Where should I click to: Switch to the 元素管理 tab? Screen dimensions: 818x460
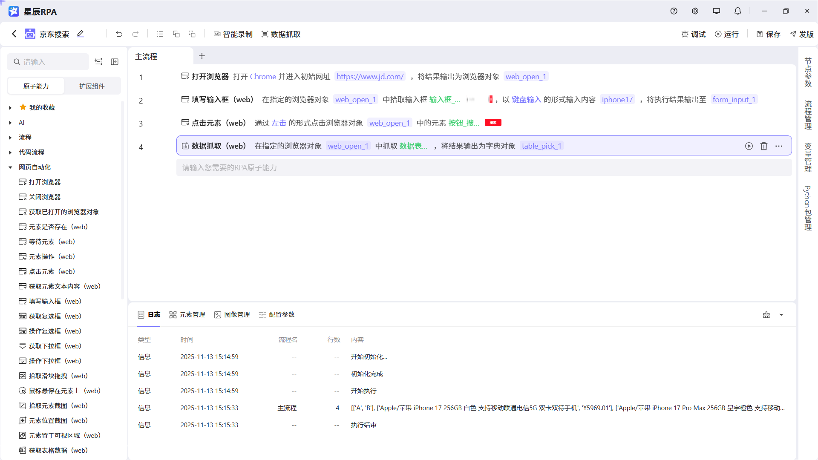pyautogui.click(x=187, y=314)
